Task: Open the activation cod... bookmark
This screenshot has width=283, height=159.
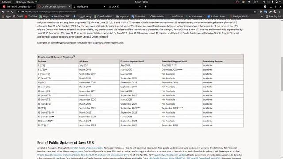Action: click(x=195, y=16)
